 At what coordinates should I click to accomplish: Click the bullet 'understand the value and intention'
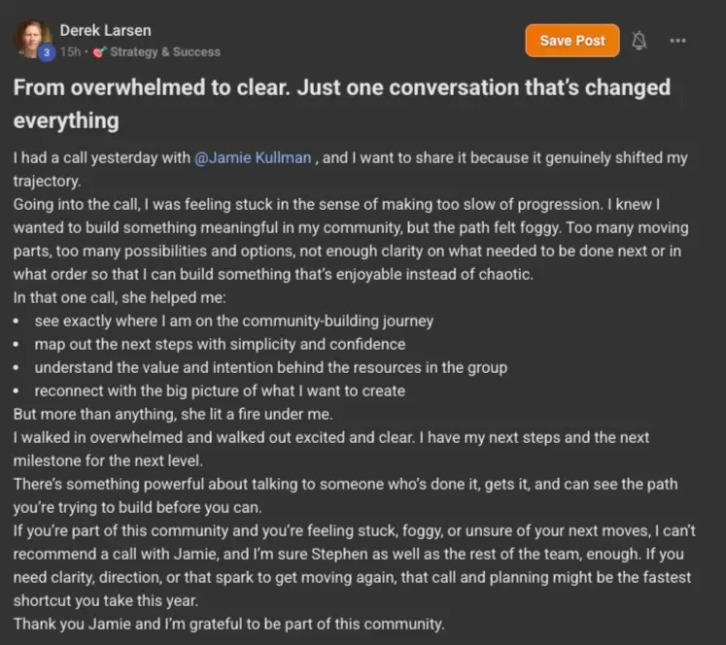tap(270, 367)
